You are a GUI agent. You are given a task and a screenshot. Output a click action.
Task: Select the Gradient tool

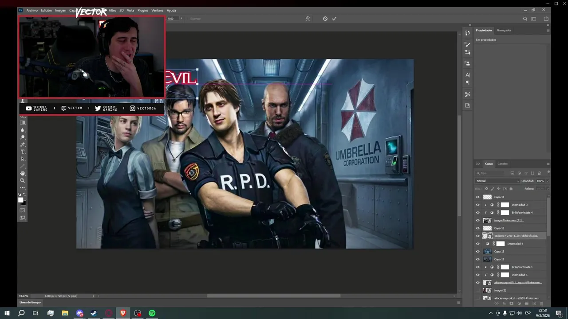(23, 123)
